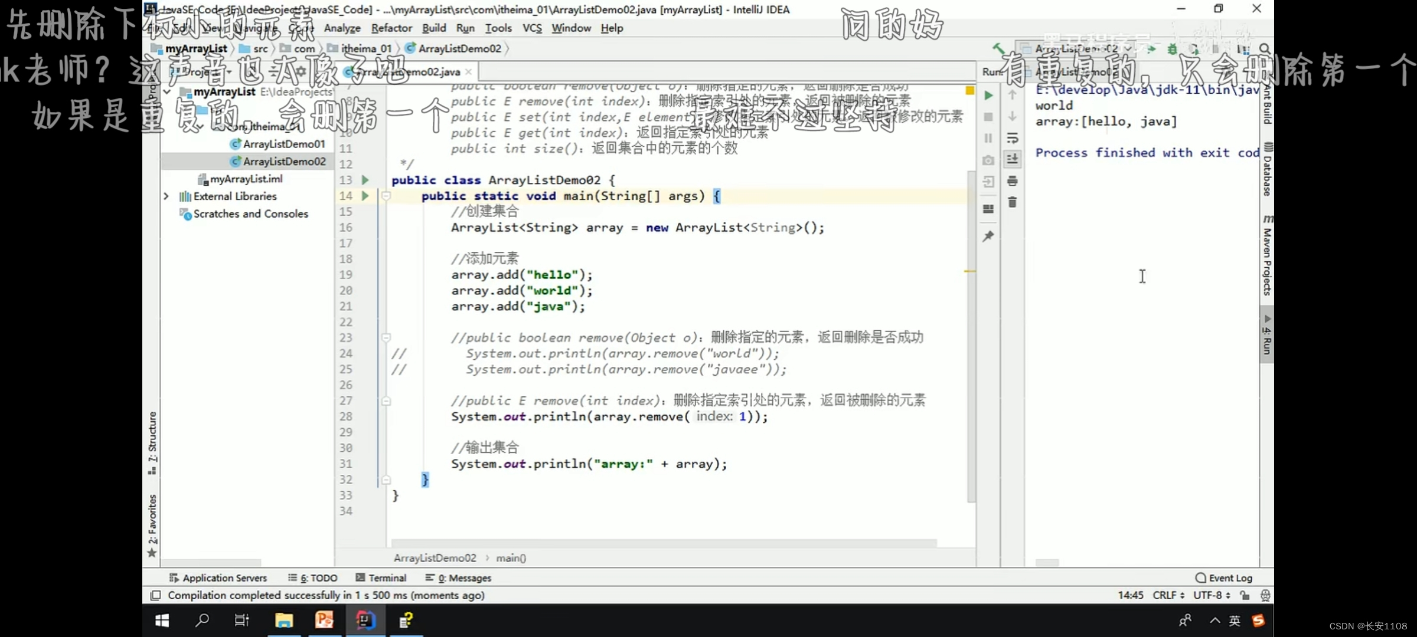Click the Restore layout icon in Run panel

(988, 209)
